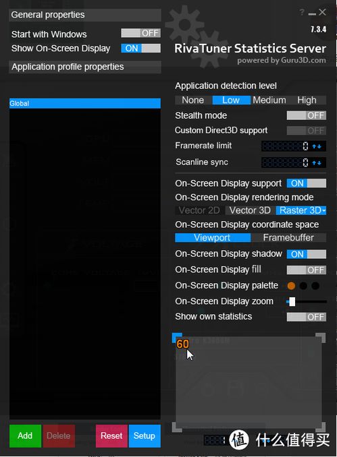Viewport: 337px width, 457px height.
Task: Open Setup with blue button
Action: [x=145, y=435]
